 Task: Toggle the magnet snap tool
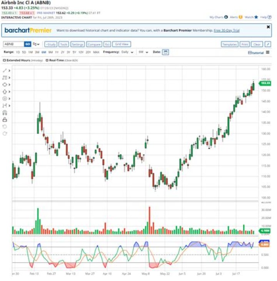5,113
